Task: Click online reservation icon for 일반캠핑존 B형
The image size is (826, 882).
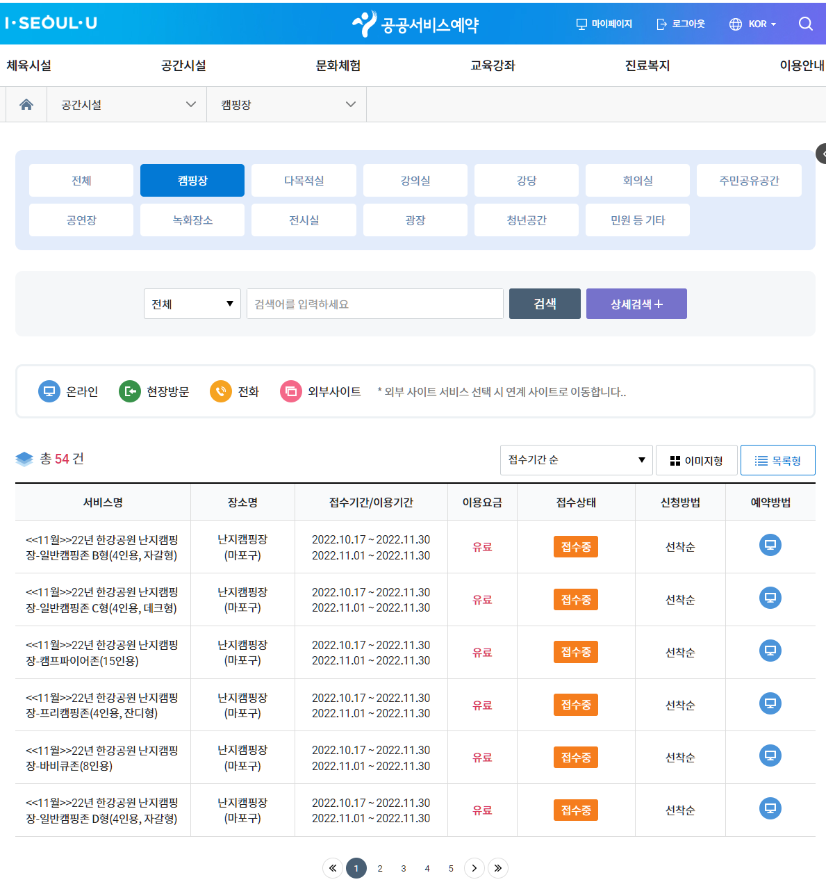Action: click(770, 545)
